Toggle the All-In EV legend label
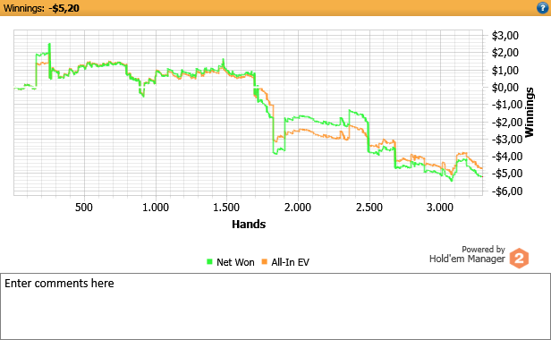Screen dimensions: 551x340 click(x=290, y=262)
